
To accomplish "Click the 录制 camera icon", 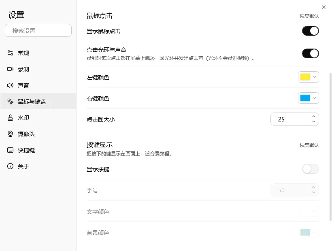I will tap(10, 69).
